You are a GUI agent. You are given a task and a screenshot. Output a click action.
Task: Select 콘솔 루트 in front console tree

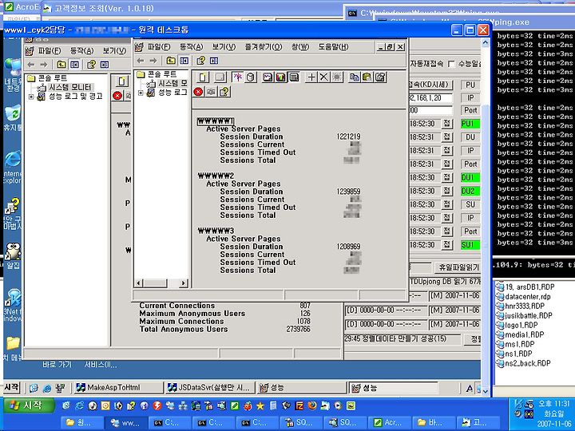[162, 74]
